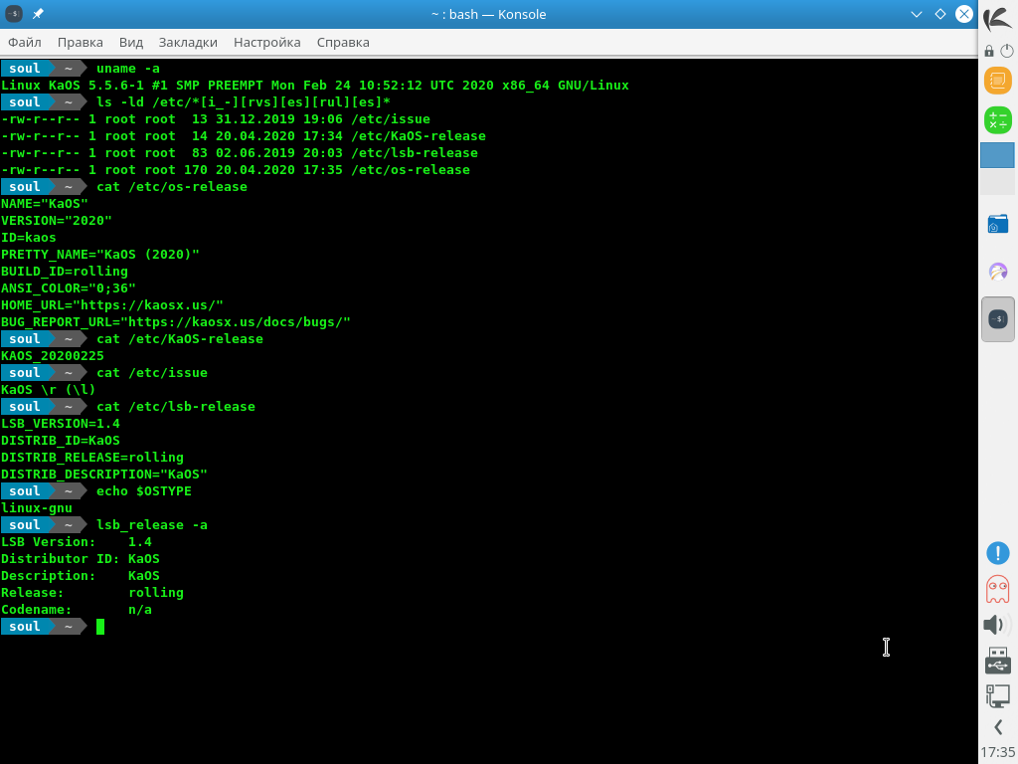
Task: Click the 17:35 panel clock
Action: 998,752
